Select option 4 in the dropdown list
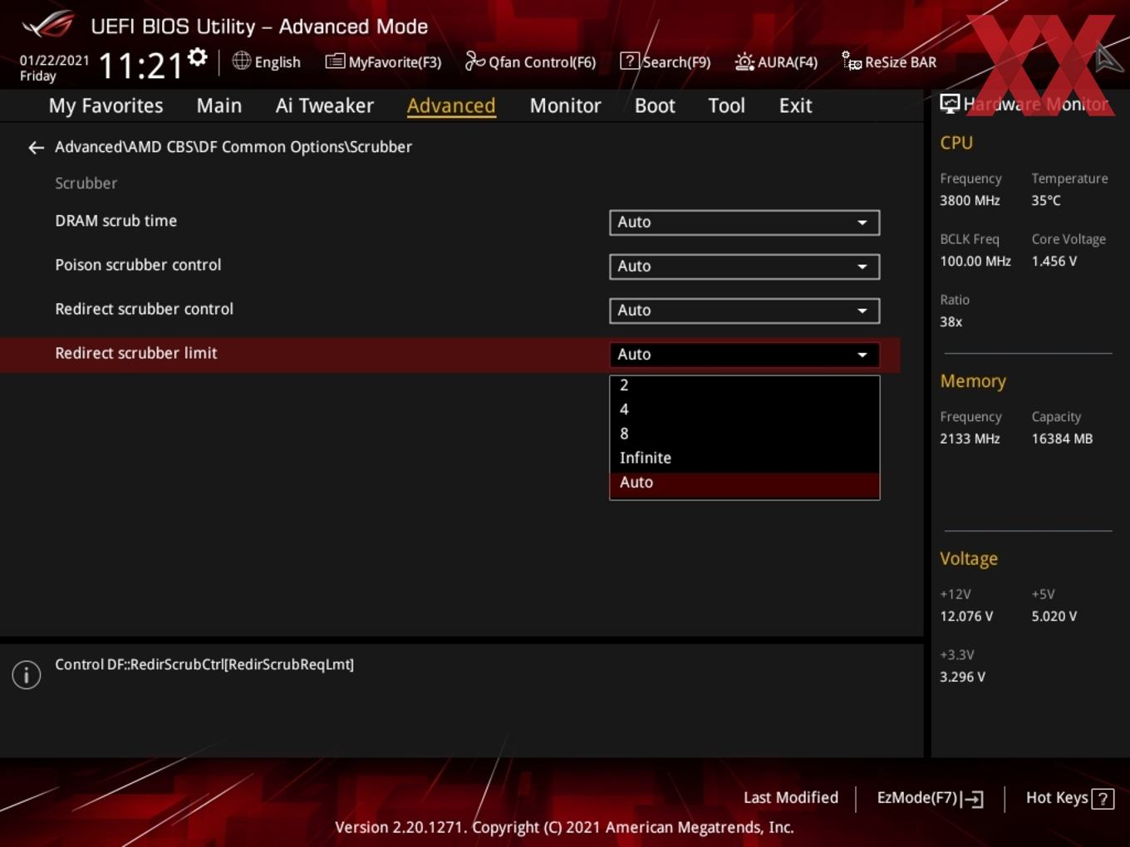This screenshot has height=847, width=1130. click(x=744, y=409)
